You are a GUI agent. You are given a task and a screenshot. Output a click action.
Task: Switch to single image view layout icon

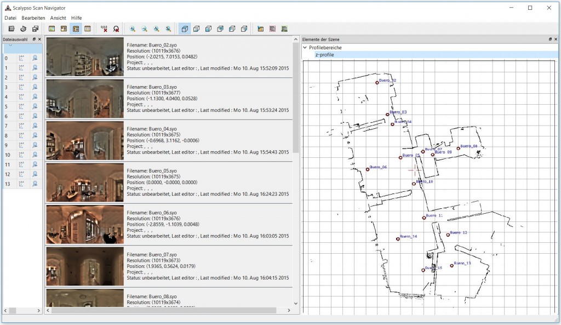point(52,29)
